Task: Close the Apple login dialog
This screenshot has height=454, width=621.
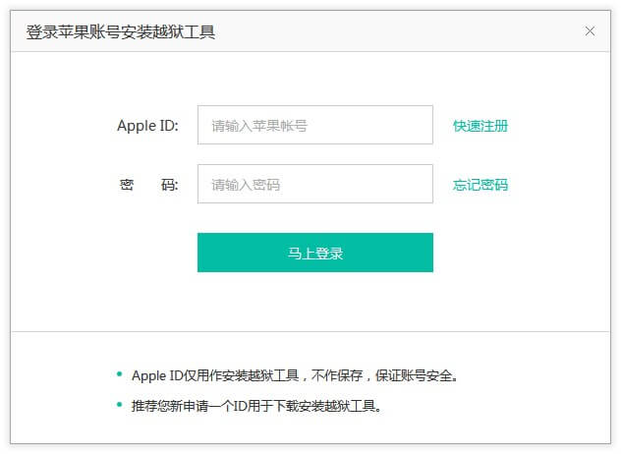Action: coord(590,30)
